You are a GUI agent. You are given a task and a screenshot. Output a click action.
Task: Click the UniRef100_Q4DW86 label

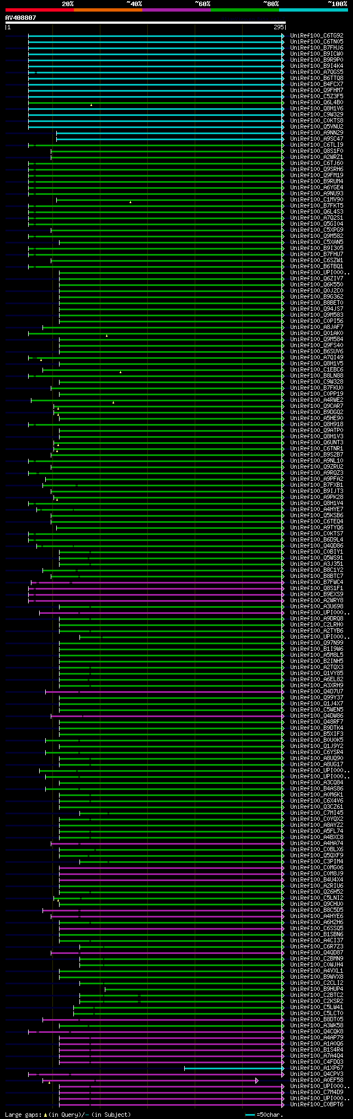(x=317, y=716)
